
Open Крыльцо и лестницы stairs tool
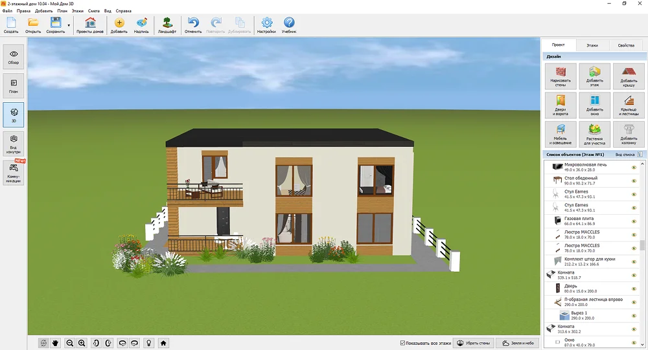click(629, 105)
